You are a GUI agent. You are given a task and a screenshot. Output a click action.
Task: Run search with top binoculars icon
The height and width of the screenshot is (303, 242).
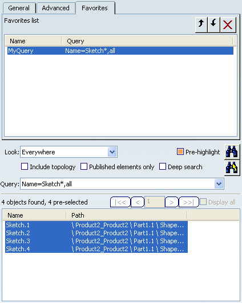232,151
